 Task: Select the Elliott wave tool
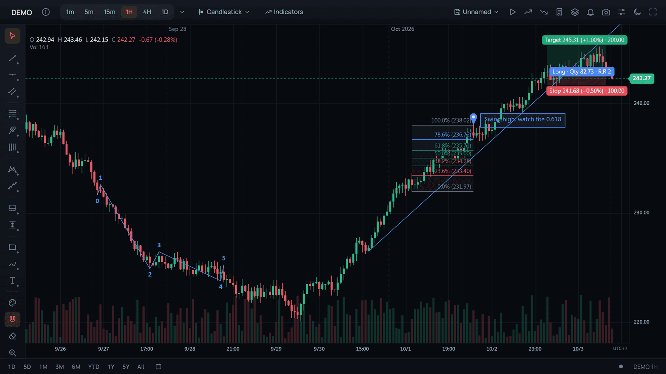[x=12, y=186]
